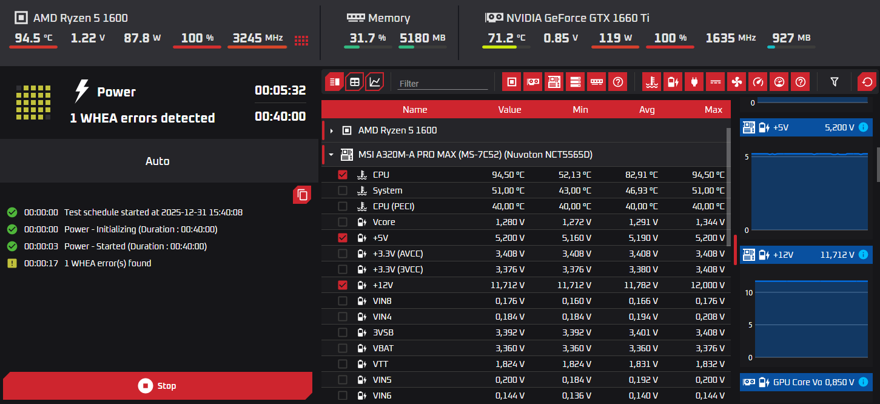This screenshot has width=880, height=404.
Task: Click the +5V graph title bar
Action: point(806,127)
